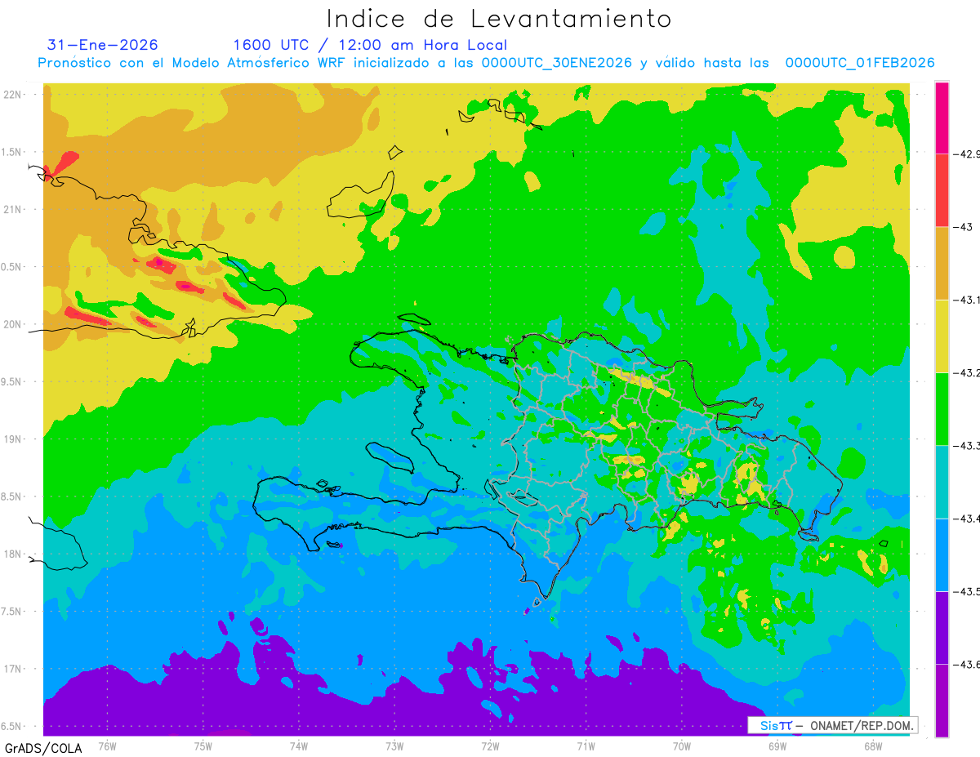Viewport: 980px width, 757px height.
Task: Click the '19N' latitude label
Action: click(11, 439)
